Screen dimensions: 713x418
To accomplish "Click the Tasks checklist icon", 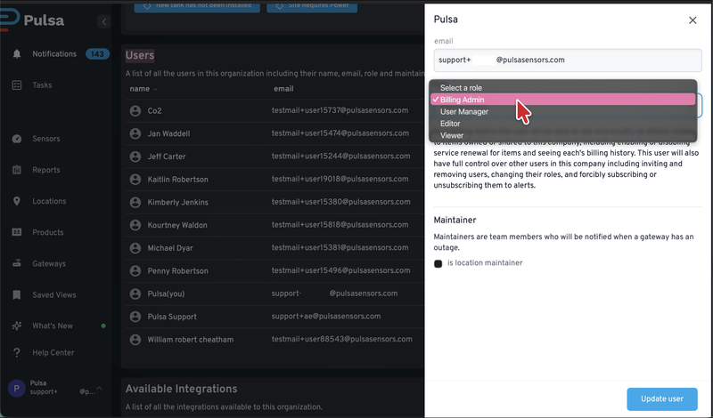I will [x=17, y=84].
